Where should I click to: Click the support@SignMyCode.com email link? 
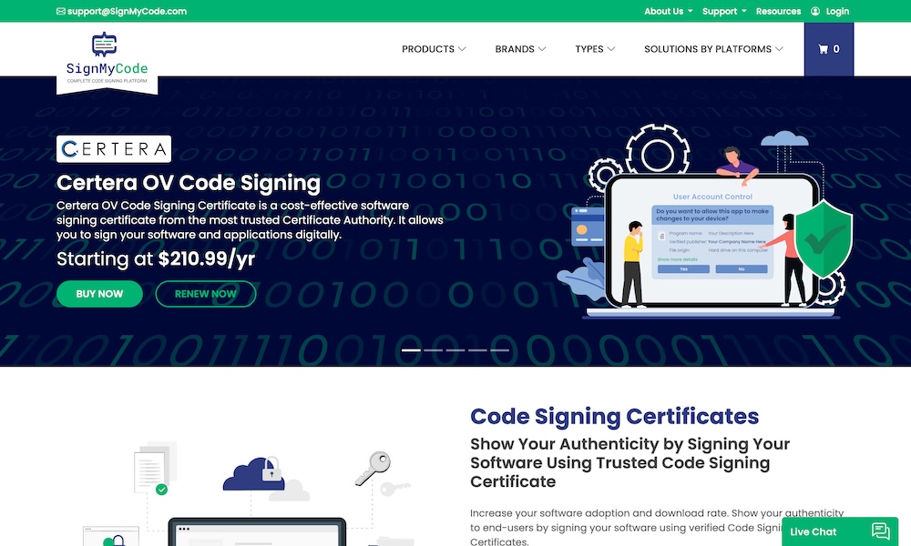127,12
